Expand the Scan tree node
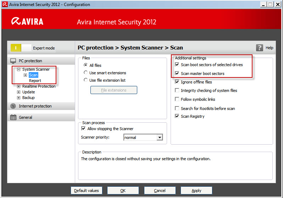The height and width of the screenshot is (198, 283). tap(26, 75)
